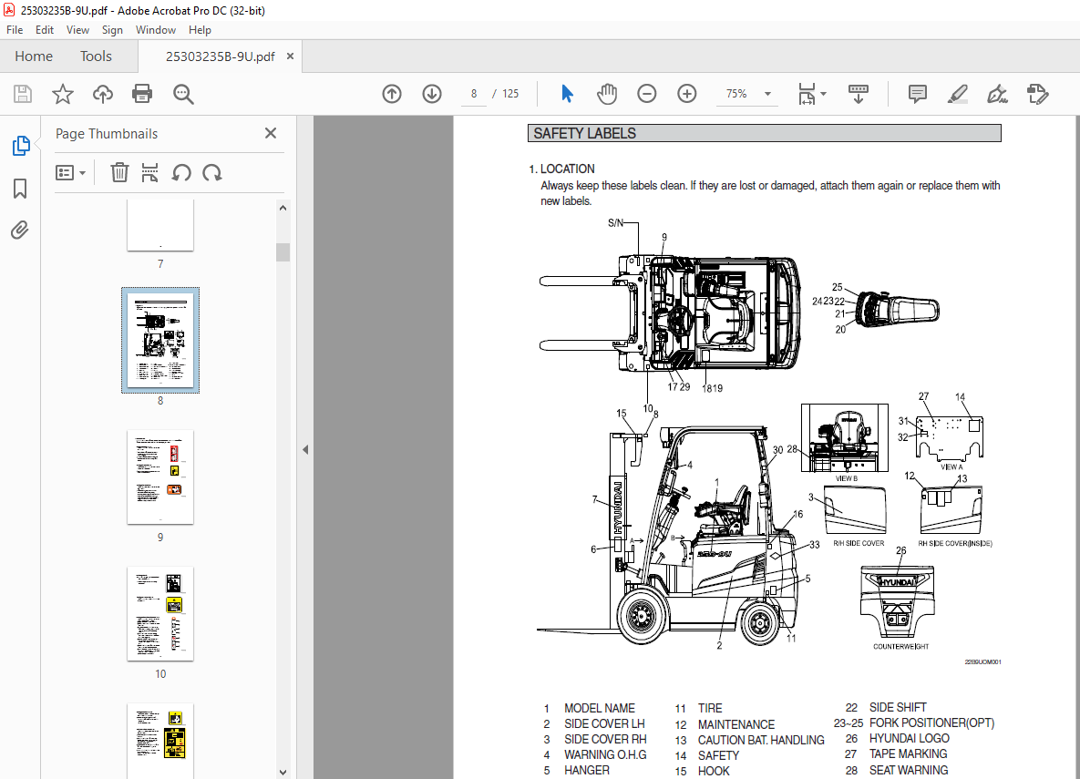This screenshot has width=1080, height=779.
Task: Select page 10 thumbnail
Action: point(160,614)
